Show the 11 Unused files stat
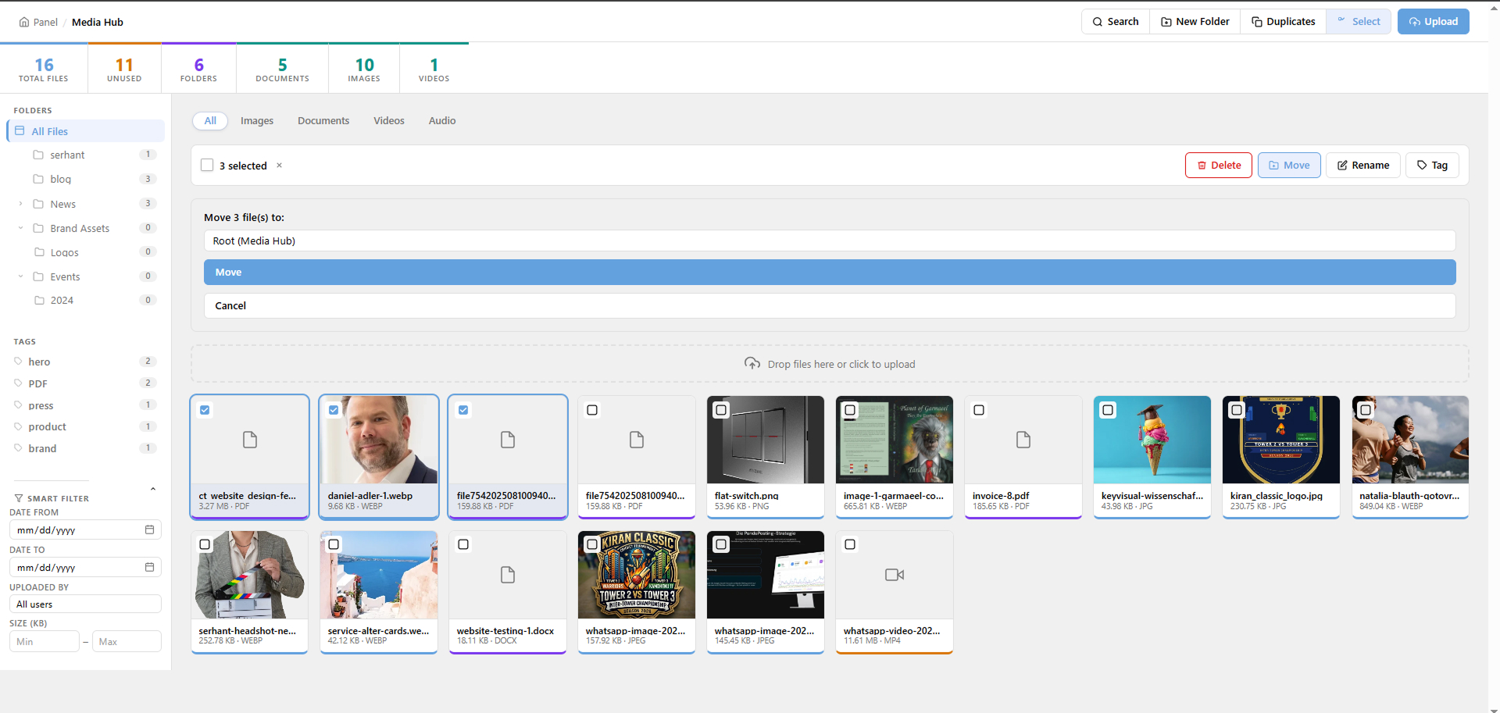Screen dimensions: 1500x713 pos(124,69)
